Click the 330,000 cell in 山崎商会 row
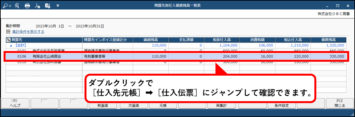 click(x=329, y=57)
